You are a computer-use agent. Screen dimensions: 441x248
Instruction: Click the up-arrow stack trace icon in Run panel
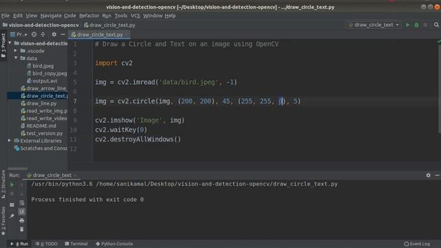21,185
